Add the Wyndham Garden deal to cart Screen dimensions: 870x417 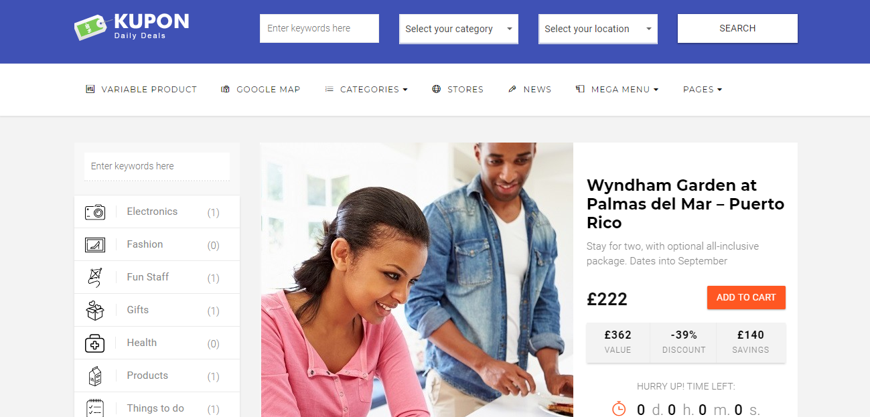pos(746,297)
